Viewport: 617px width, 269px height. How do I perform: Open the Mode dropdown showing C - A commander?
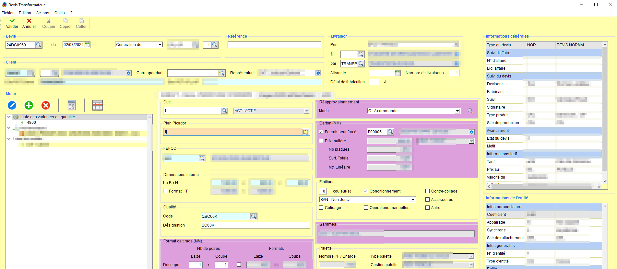coord(457,111)
